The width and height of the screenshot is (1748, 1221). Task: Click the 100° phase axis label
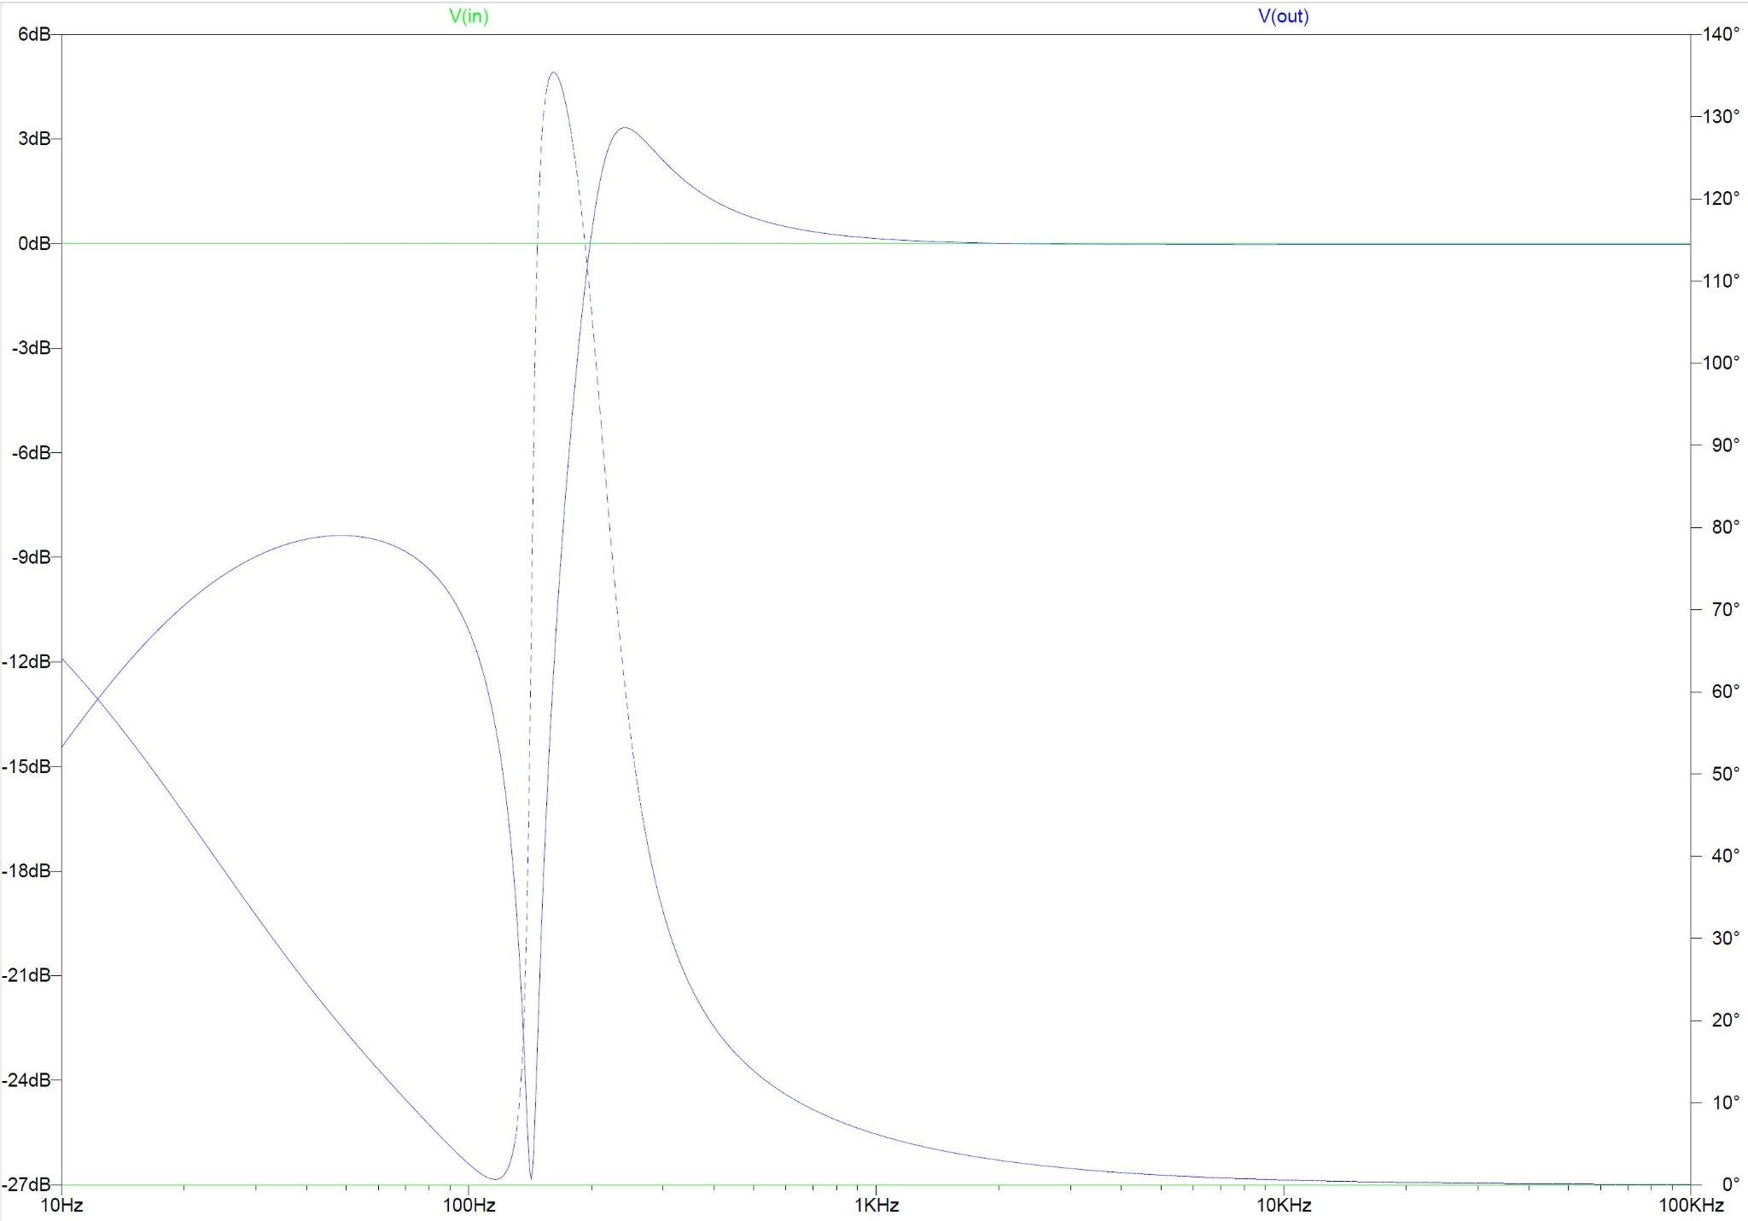[x=1721, y=363]
